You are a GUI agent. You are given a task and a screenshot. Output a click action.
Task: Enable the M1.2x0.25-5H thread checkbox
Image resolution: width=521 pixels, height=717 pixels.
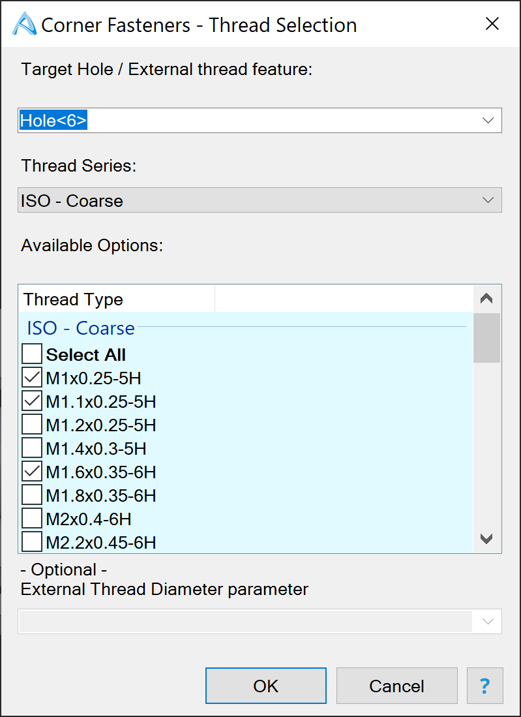(32, 425)
